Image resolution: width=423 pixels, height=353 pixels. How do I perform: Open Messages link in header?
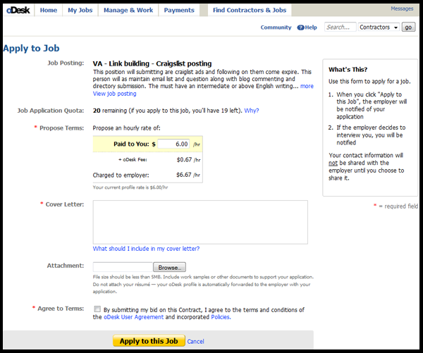[x=402, y=8]
